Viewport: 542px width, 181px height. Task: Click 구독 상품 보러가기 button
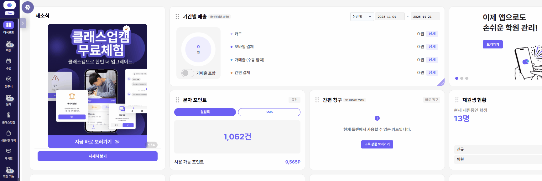click(x=377, y=144)
